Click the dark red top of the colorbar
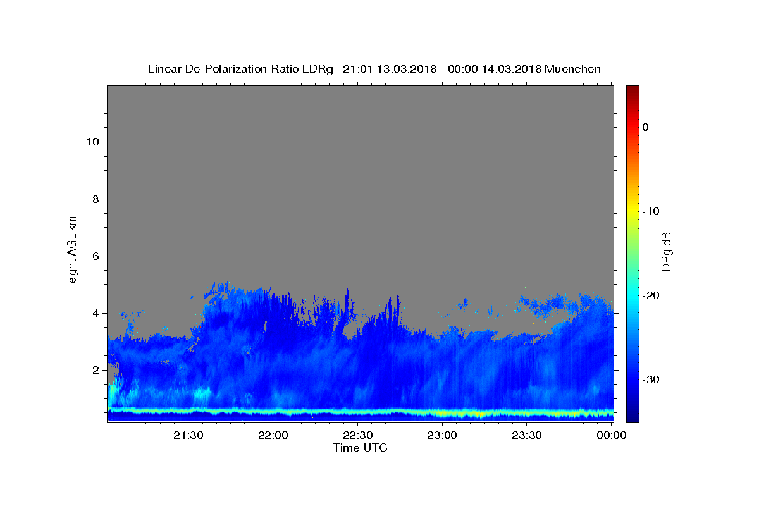The height and width of the screenshot is (506, 759). click(632, 90)
